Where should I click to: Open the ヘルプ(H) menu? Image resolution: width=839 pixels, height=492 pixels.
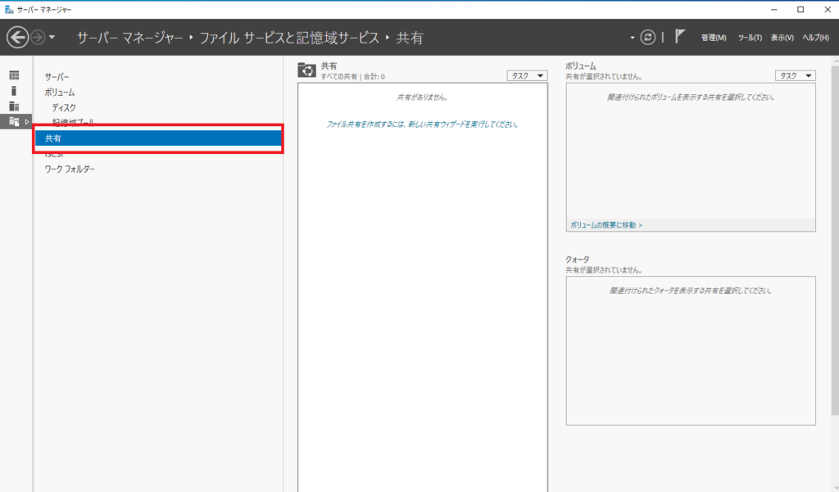[x=815, y=38]
